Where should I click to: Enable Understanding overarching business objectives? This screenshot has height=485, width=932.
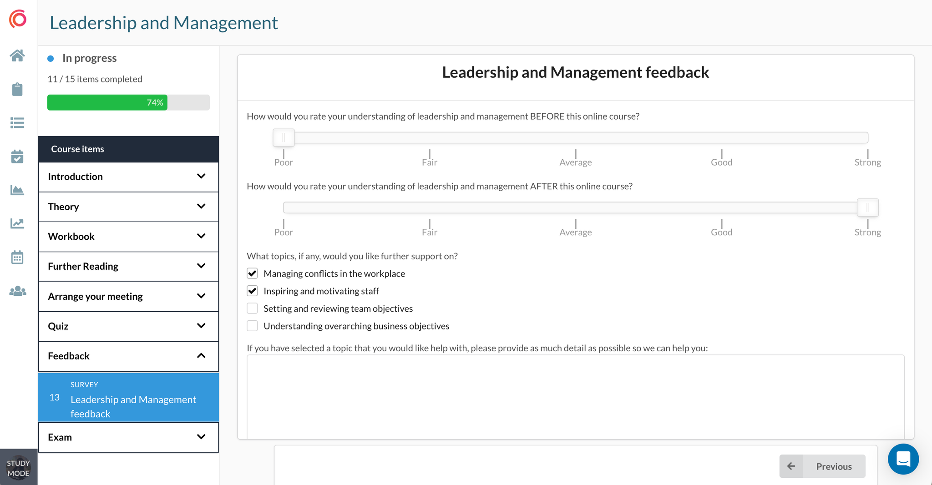pos(252,325)
